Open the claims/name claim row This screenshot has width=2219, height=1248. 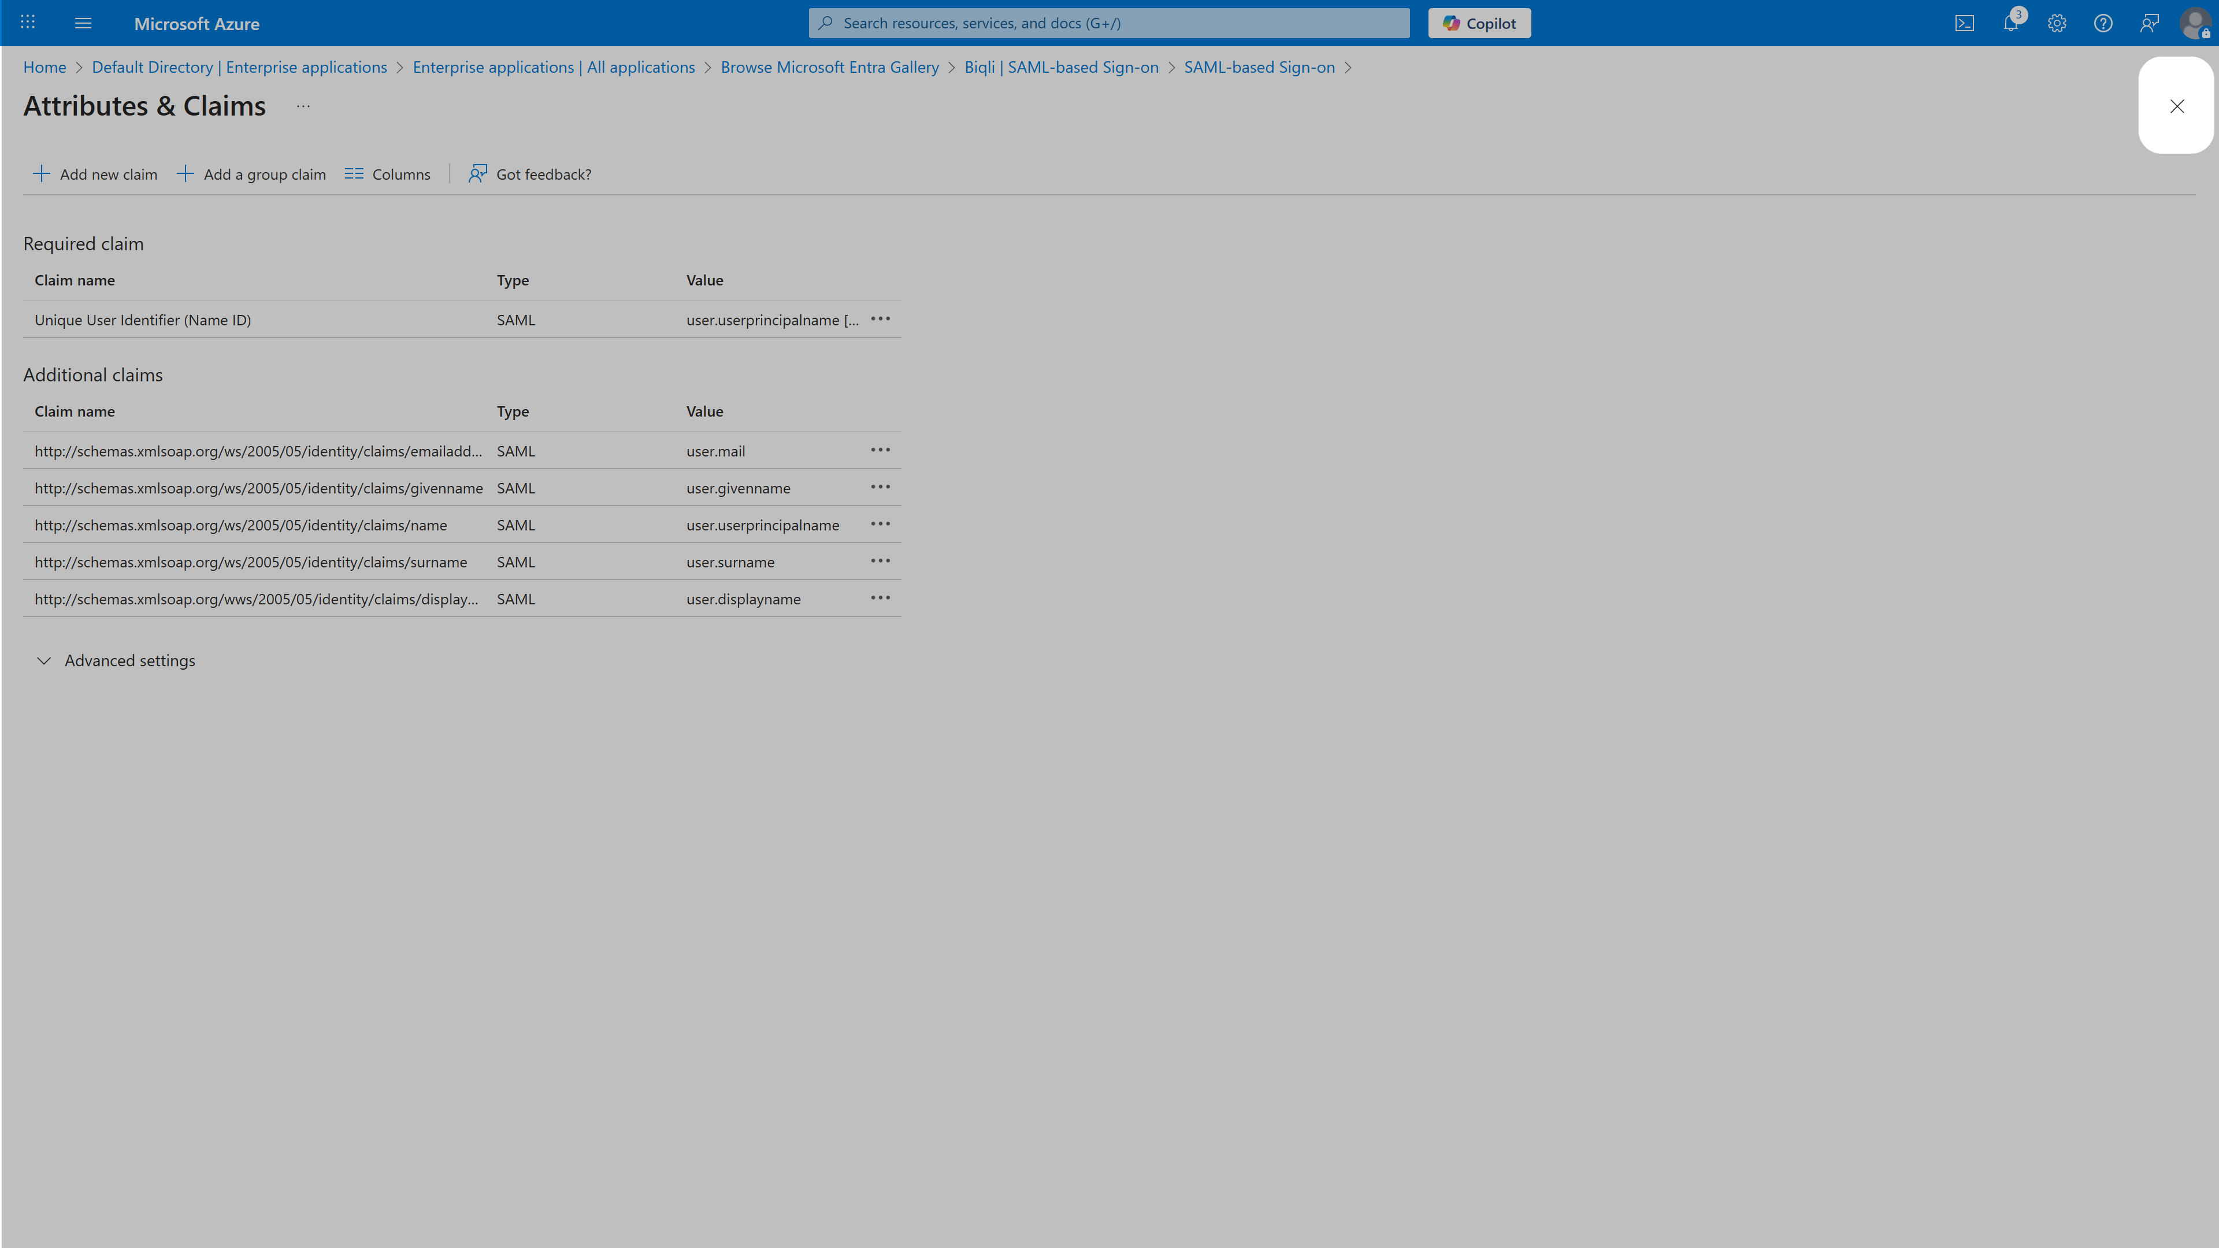click(462, 525)
